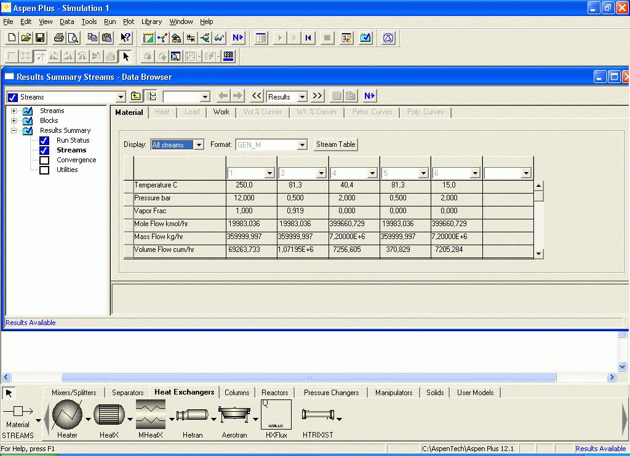
Task: Open the Streams object selector dropdown
Action: coord(121,96)
